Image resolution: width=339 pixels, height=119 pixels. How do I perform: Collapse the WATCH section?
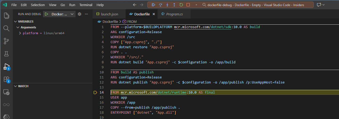point(15,86)
